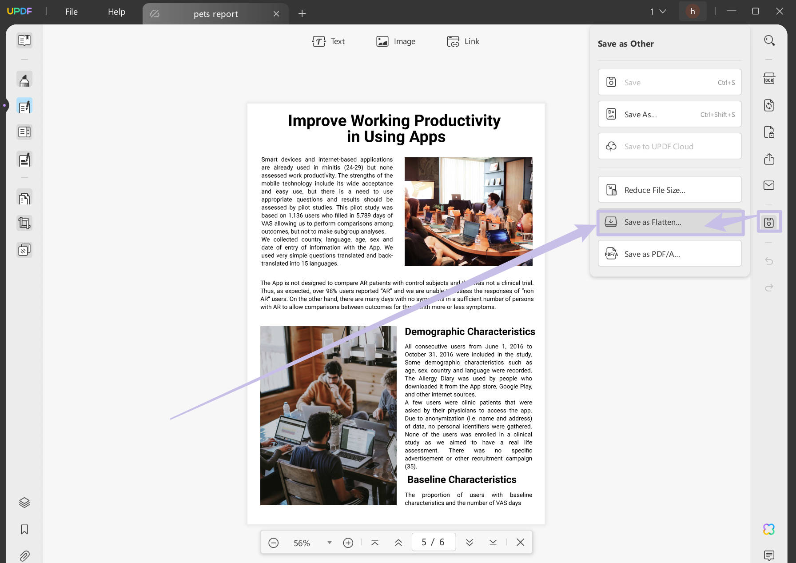Viewport: 796px width, 563px height.
Task: Choose the Image editing tool
Action: coord(396,41)
